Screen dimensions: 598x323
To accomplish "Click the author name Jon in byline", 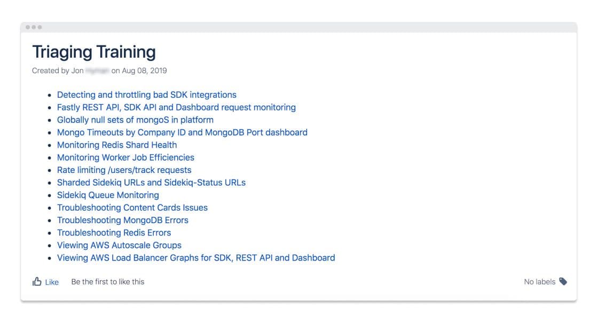I will [77, 70].
